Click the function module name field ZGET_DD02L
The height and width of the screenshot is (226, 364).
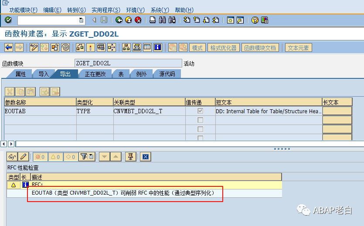coord(128,63)
